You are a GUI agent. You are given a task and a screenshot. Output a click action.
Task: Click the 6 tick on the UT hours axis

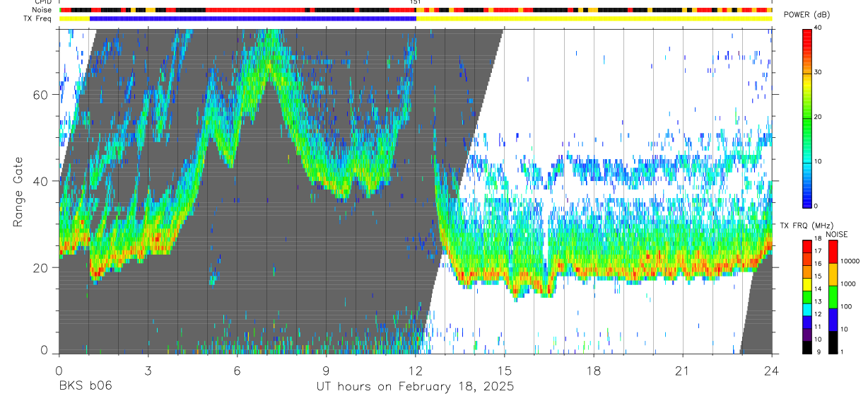click(x=237, y=370)
